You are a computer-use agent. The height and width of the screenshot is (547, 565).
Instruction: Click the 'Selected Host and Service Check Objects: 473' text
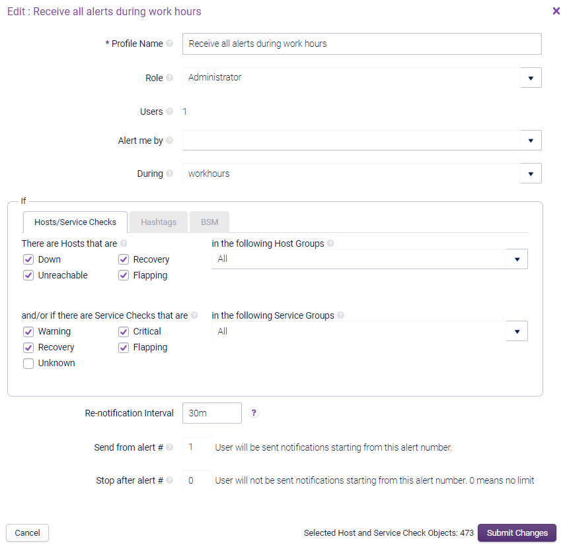pos(389,532)
